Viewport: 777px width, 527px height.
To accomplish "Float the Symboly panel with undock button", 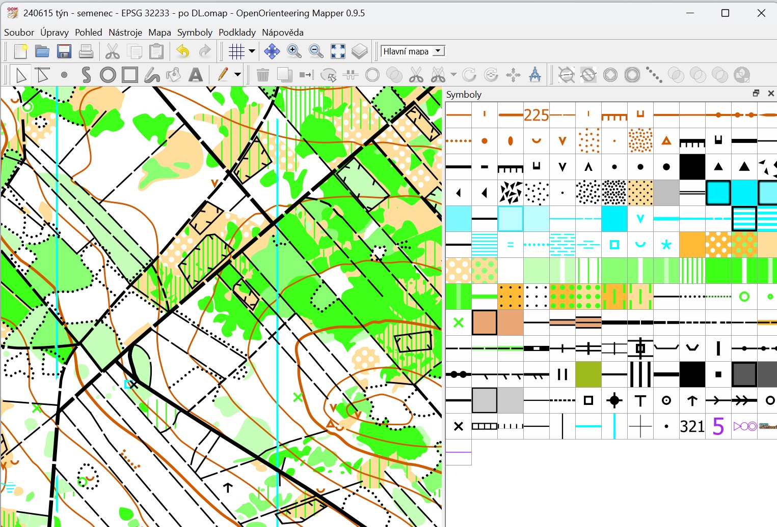I will (x=756, y=94).
